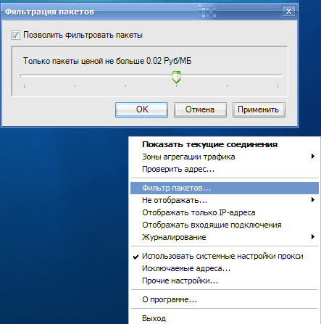321x324 pixels.
Task: Click the slider track's rightmost tick mark
Action: [278, 86]
